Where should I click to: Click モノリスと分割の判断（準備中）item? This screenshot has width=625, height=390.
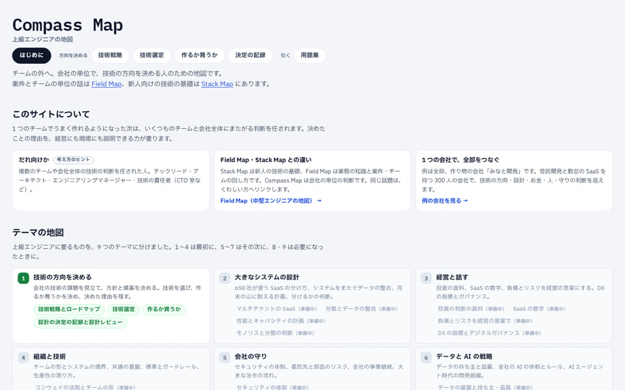coord(275,333)
